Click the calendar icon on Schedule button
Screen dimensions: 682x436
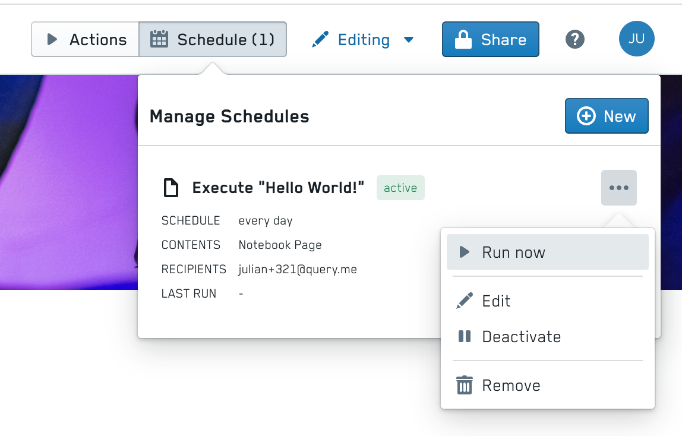click(x=159, y=39)
